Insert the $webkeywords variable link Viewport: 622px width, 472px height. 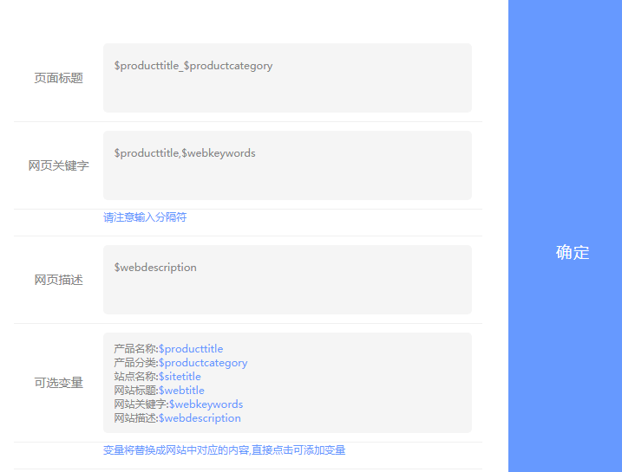click(206, 404)
